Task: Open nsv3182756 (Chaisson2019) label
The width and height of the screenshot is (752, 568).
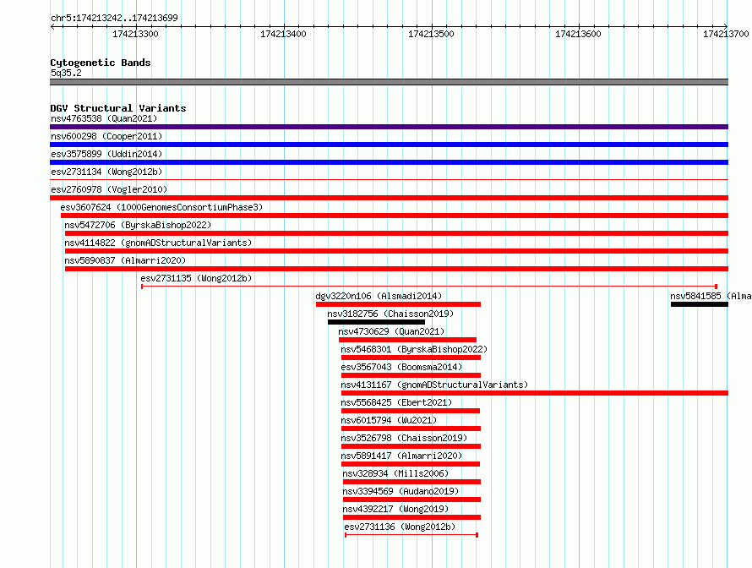Action: click(x=390, y=314)
